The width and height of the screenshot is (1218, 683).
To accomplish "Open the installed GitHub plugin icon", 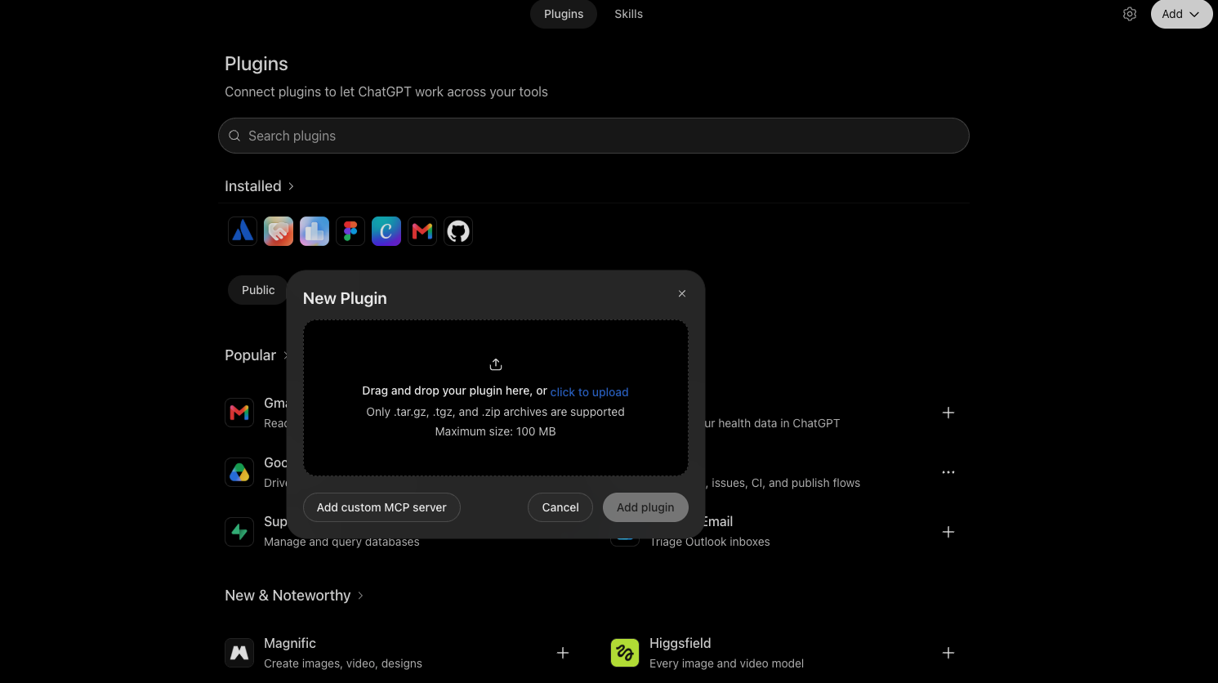I will coord(458,231).
